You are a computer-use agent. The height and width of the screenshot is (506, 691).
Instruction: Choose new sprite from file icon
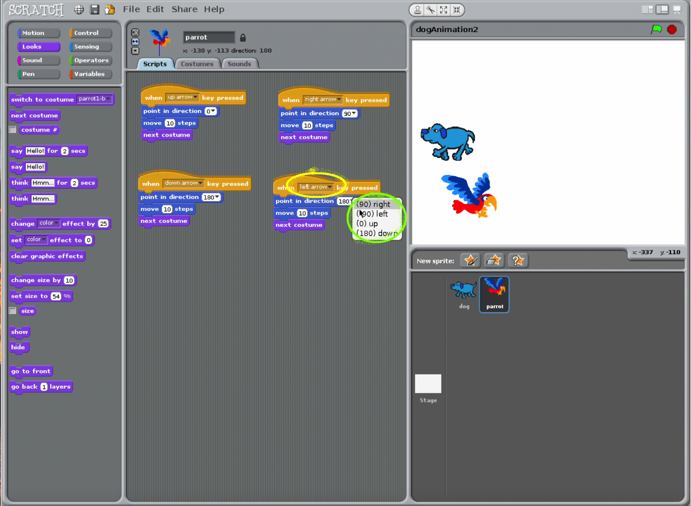pos(494,261)
